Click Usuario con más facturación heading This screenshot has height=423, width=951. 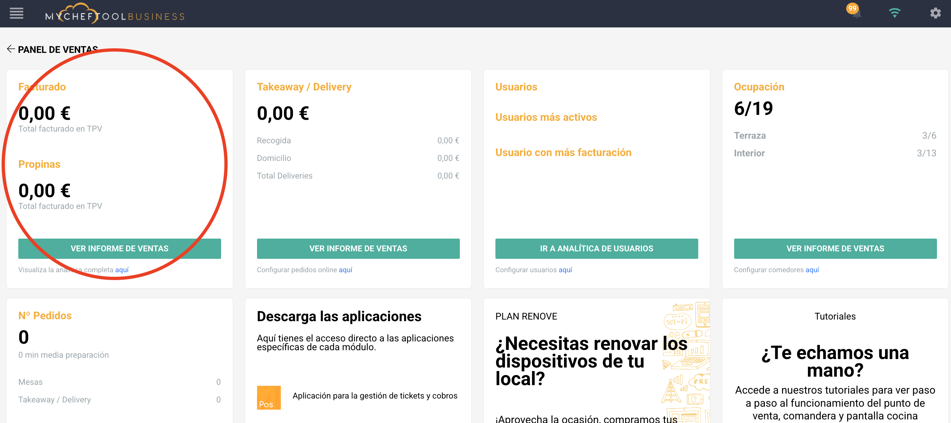563,152
